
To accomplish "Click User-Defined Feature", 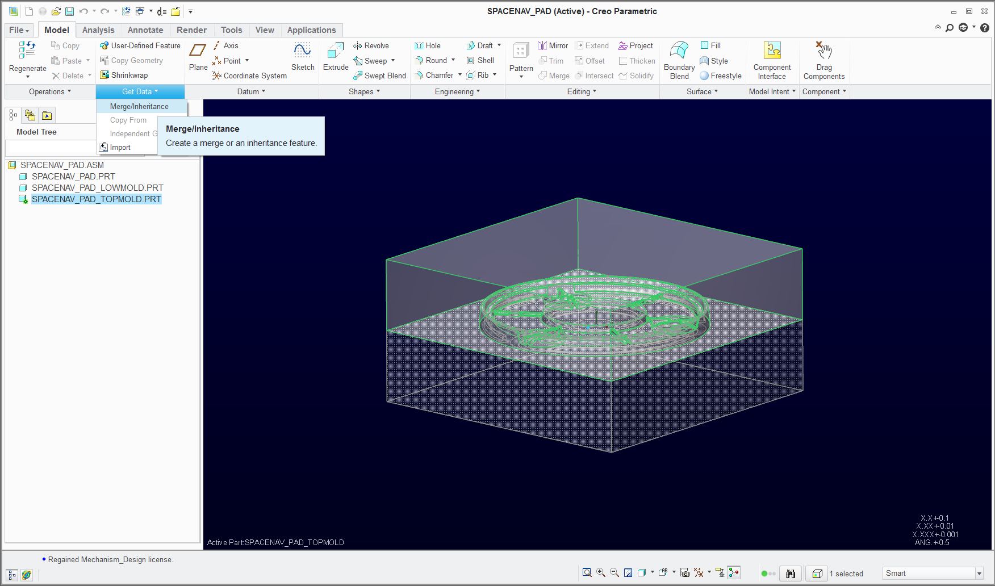I will coord(140,45).
